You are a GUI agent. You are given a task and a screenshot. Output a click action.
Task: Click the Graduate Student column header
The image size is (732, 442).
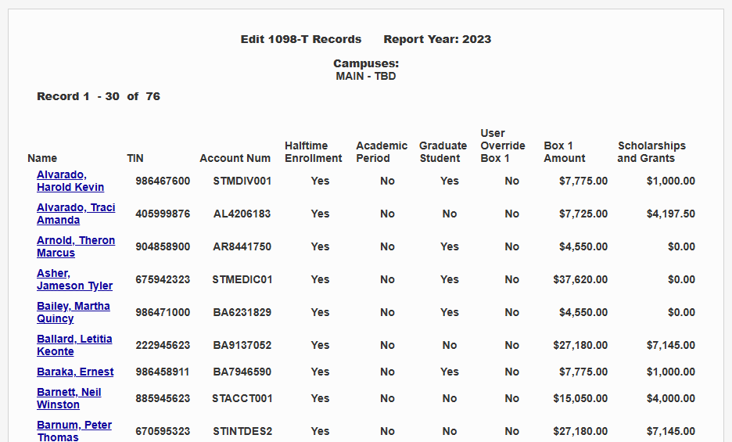pyautogui.click(x=443, y=152)
